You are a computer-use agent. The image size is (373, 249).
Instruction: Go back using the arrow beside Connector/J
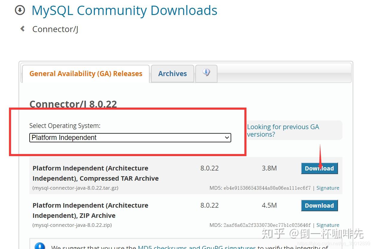tap(22, 29)
